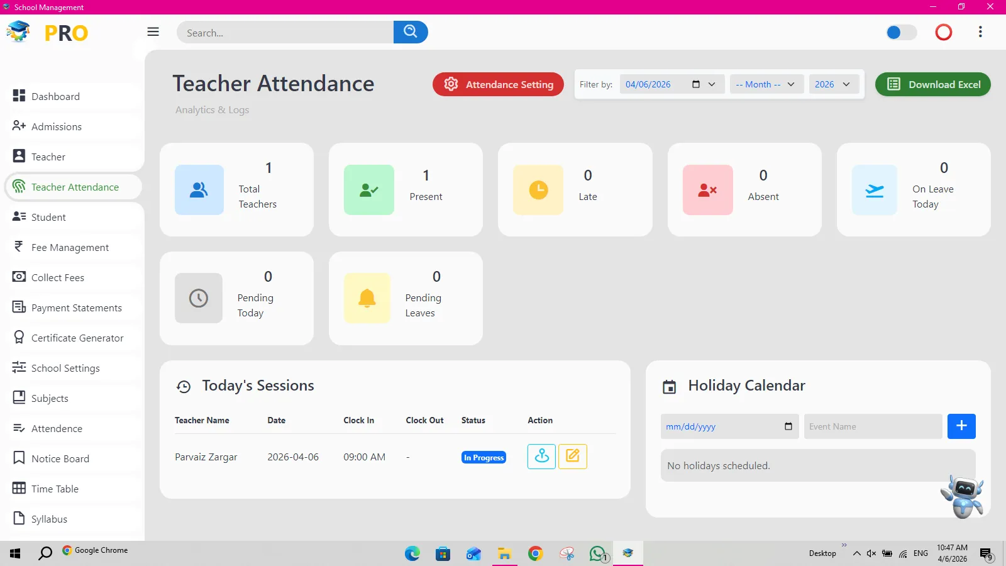Click the Pending Leaves bell icon
The height and width of the screenshot is (566, 1006).
[367, 298]
